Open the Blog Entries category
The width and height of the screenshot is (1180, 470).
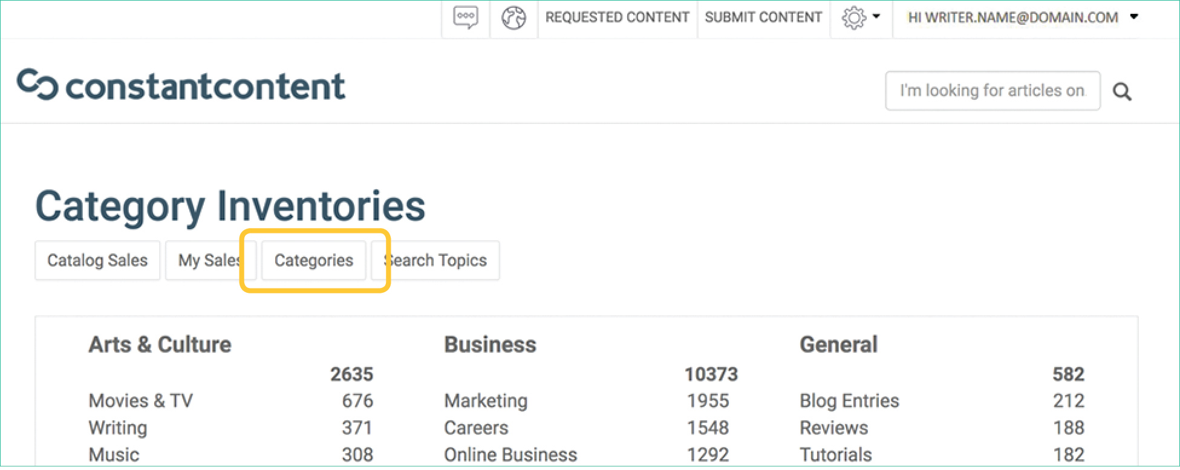[849, 400]
